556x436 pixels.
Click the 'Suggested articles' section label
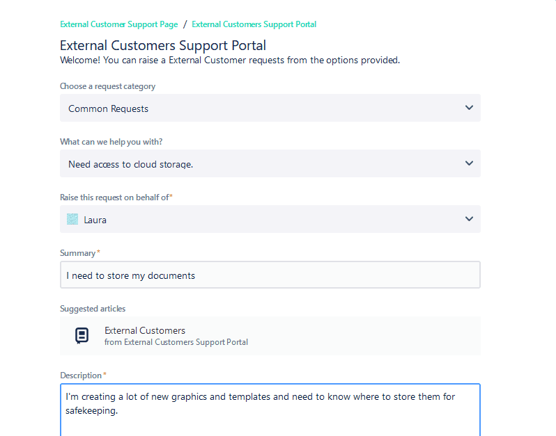[x=93, y=309]
